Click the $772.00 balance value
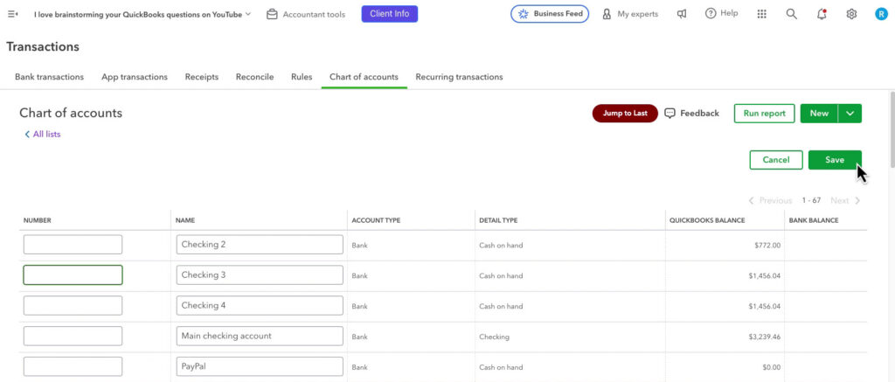This screenshot has width=895, height=382. [767, 246]
